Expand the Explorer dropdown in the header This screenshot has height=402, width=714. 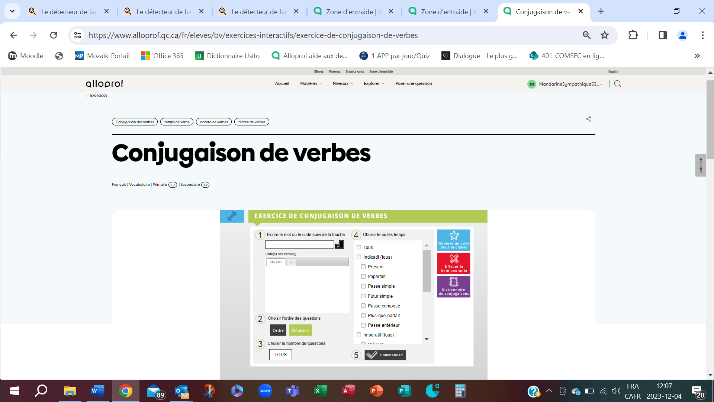(x=374, y=84)
